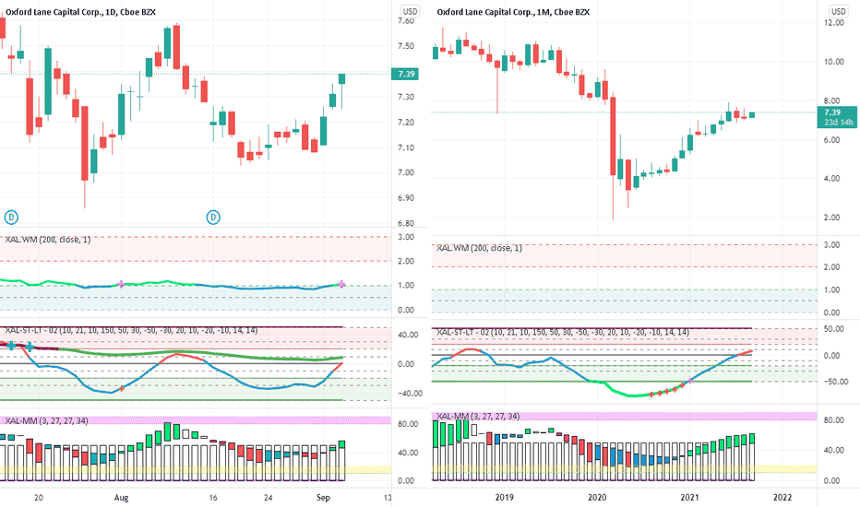
Task: Click the last green candle on daily chart
Action: point(341,79)
